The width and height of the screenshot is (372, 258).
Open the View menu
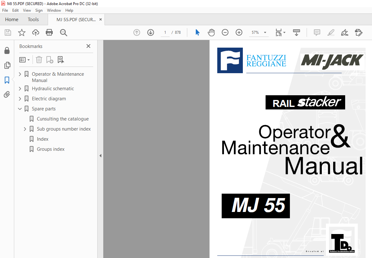[27, 10]
